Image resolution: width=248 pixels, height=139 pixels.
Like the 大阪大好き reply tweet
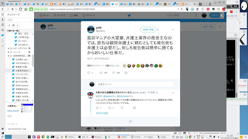pos(122,108)
